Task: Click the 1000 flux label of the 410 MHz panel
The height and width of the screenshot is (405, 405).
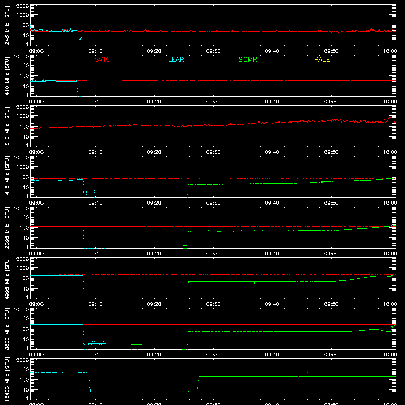Action: [23, 66]
